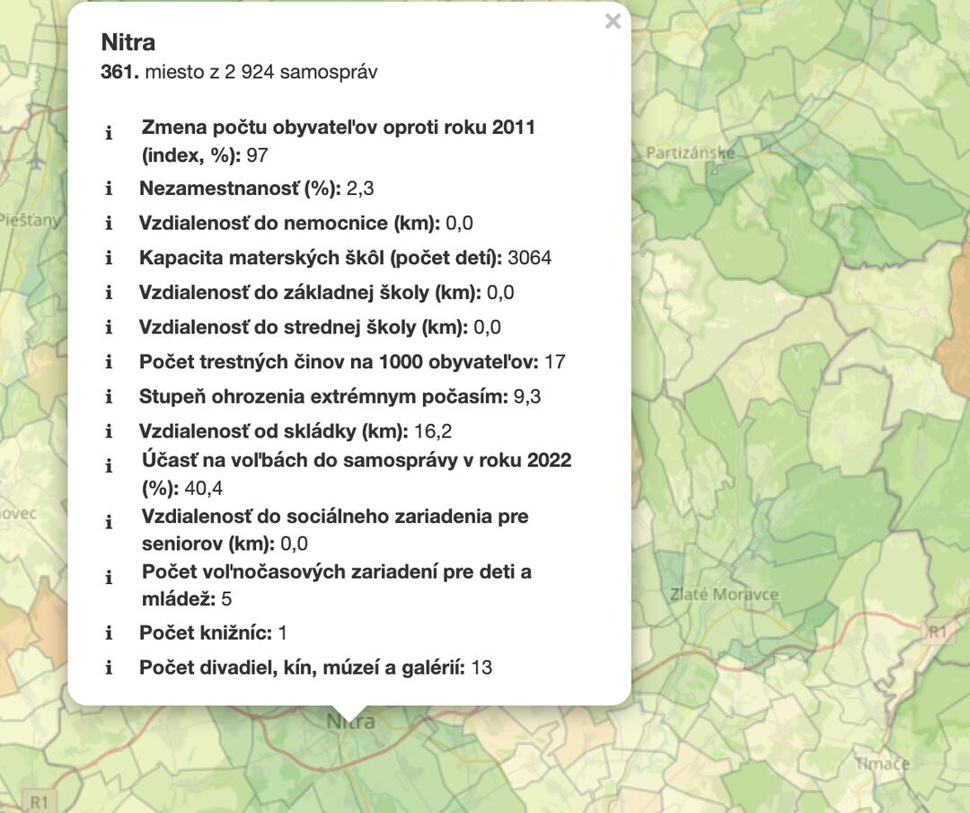This screenshot has width=970, height=813.
Task: Close the Nitra popup
Action: click(613, 22)
